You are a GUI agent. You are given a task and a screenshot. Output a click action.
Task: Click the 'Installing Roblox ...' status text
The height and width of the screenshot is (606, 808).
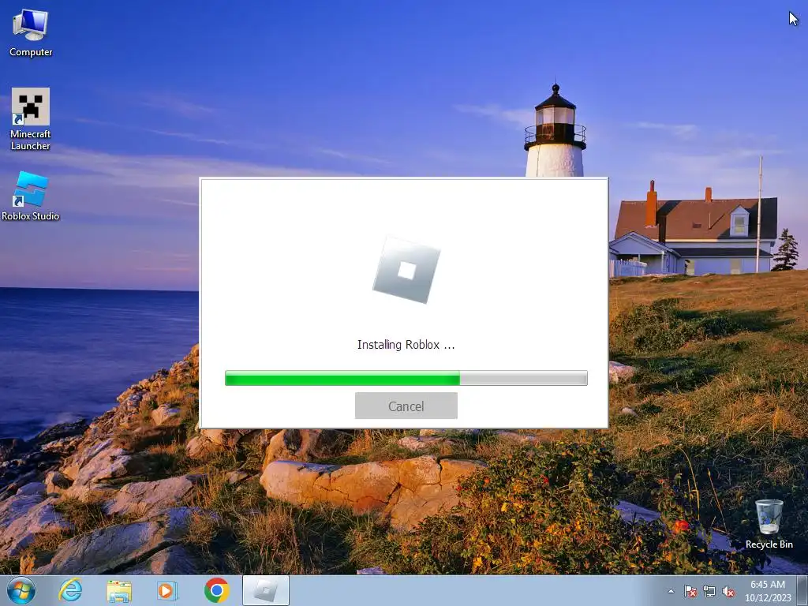point(406,345)
